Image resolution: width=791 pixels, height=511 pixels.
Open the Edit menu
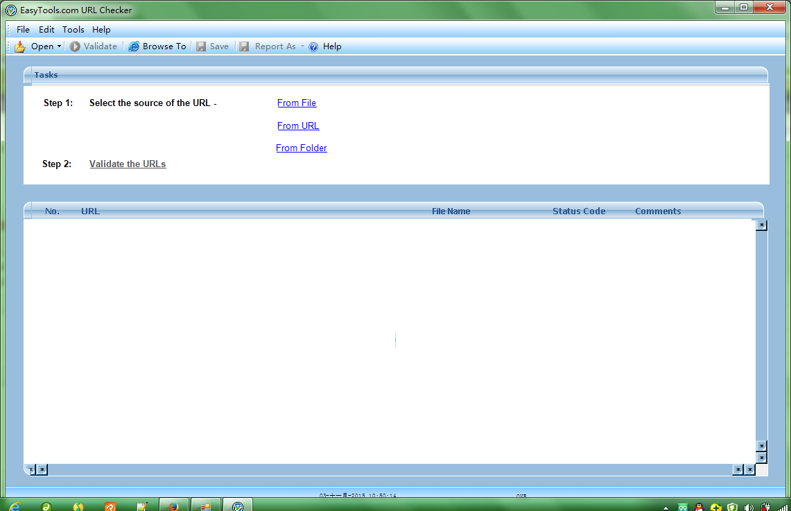pos(46,30)
